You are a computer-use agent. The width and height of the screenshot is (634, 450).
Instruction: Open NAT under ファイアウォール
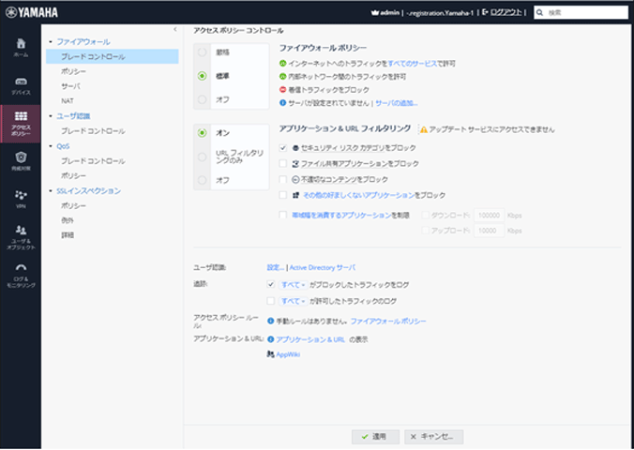point(68,100)
